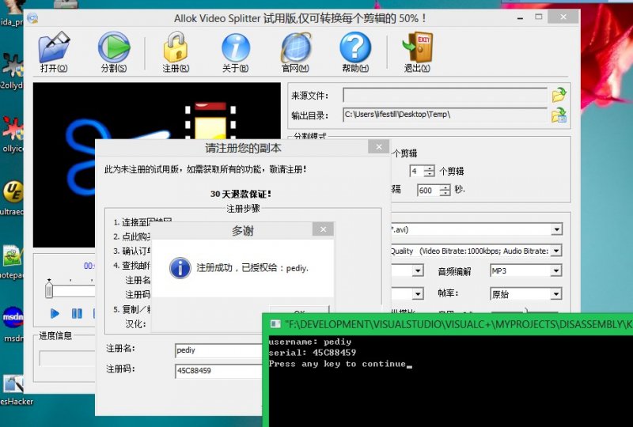Image resolution: width=633 pixels, height=427 pixels.
Task: Open a video with the 打开(O) toolbar icon
Action: coord(54,51)
